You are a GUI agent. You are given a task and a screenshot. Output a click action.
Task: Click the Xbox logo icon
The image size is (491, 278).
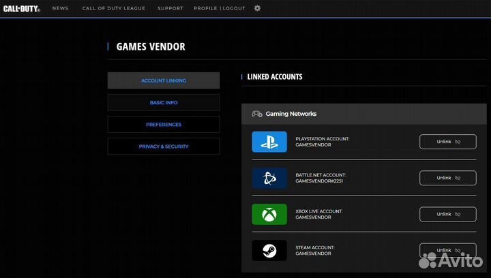(269, 214)
